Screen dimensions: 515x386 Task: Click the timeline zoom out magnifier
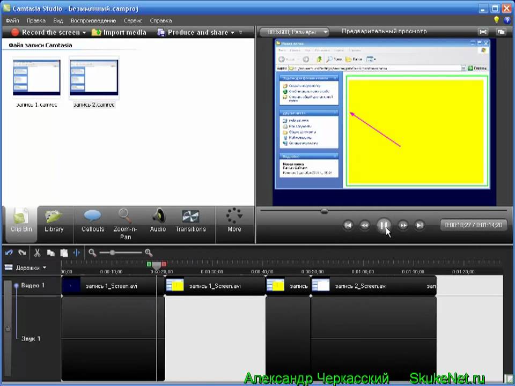tap(92, 253)
